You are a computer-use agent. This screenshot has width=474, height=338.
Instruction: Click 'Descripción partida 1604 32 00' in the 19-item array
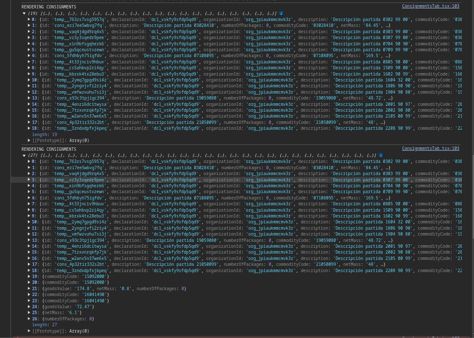pyautogui.click(x=373, y=80)
